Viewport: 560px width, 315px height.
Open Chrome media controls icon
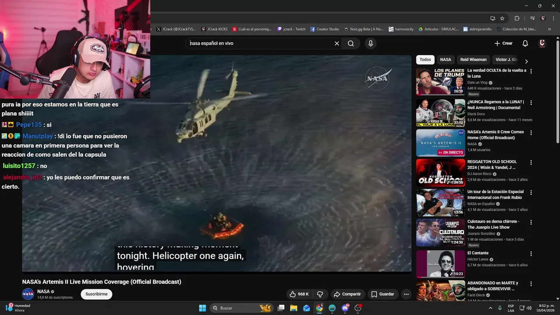[x=532, y=18]
